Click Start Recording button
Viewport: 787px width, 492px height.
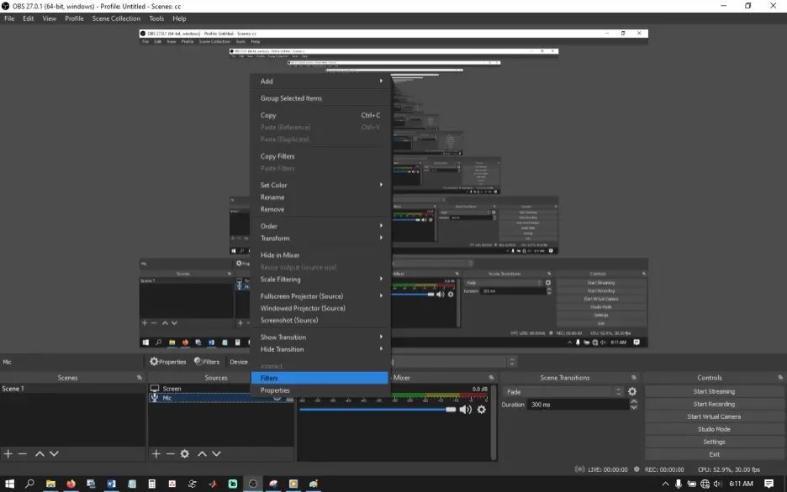(x=714, y=404)
